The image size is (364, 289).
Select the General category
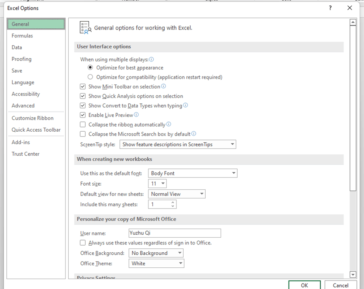[x=36, y=24]
